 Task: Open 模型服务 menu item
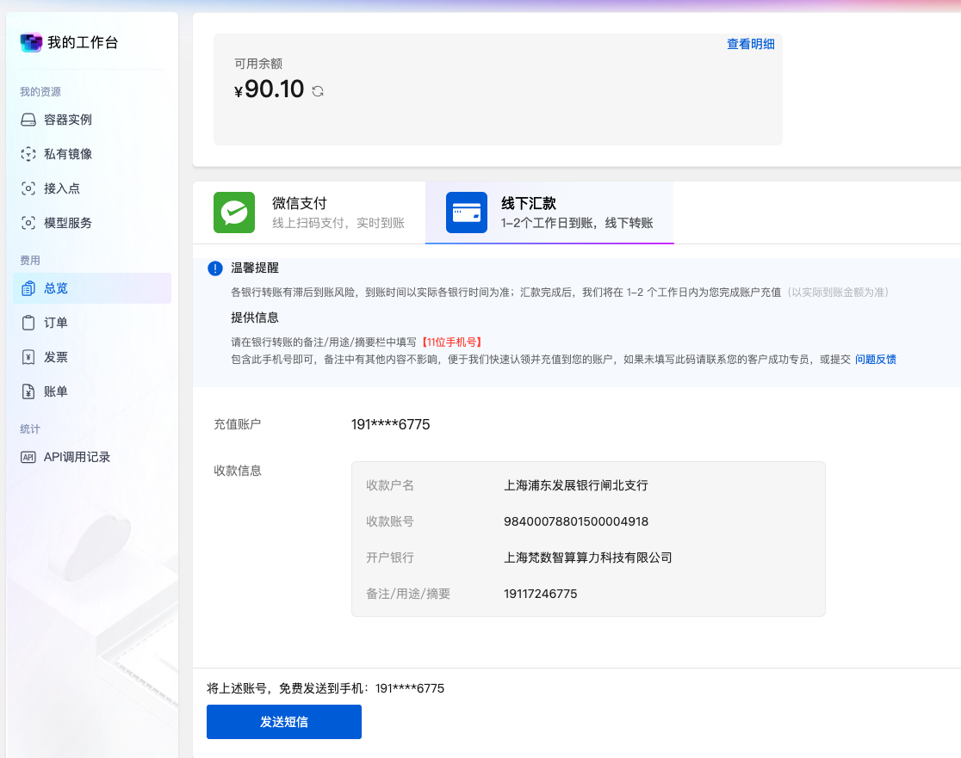(x=92, y=222)
